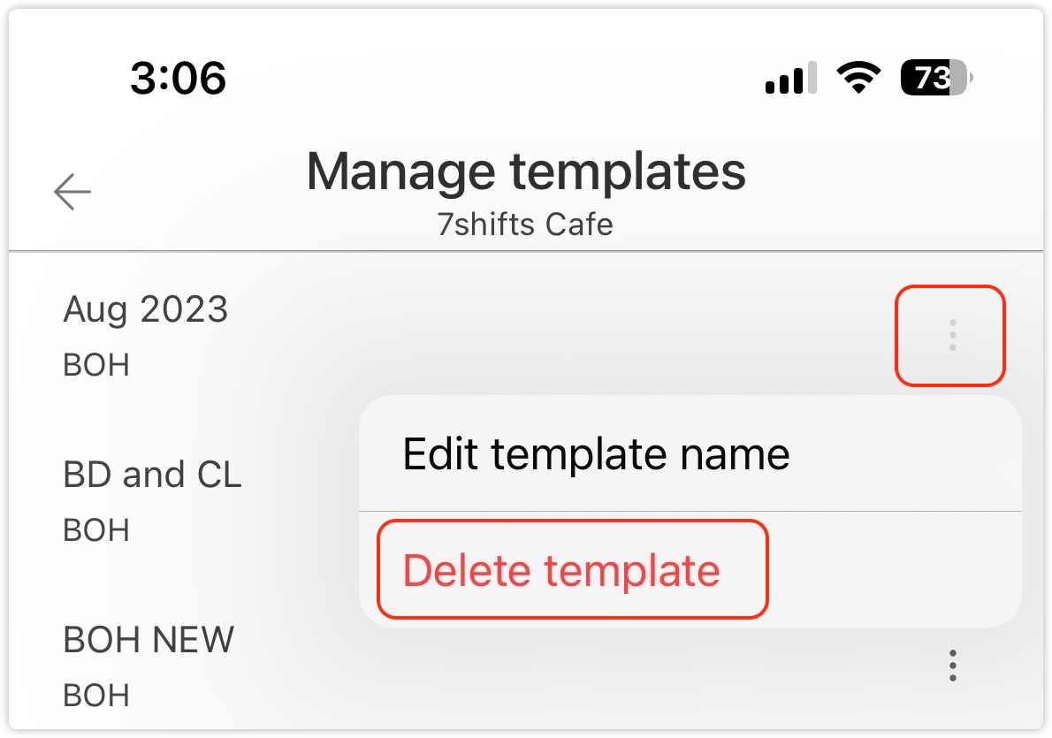Open the BD and CL template
1052x738 pixels.
152,476
